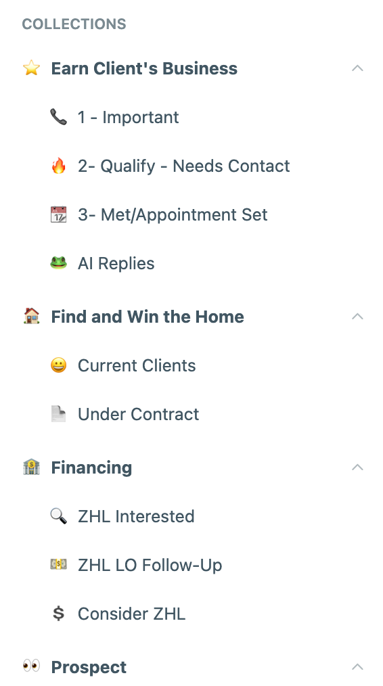Image resolution: width=383 pixels, height=686 pixels.
Task: Click the star icon next to Earn Client's Business
Action: (x=32, y=68)
